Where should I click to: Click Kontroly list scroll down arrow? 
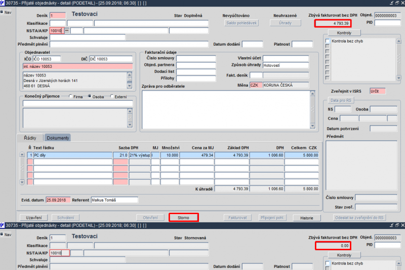coord(398,78)
